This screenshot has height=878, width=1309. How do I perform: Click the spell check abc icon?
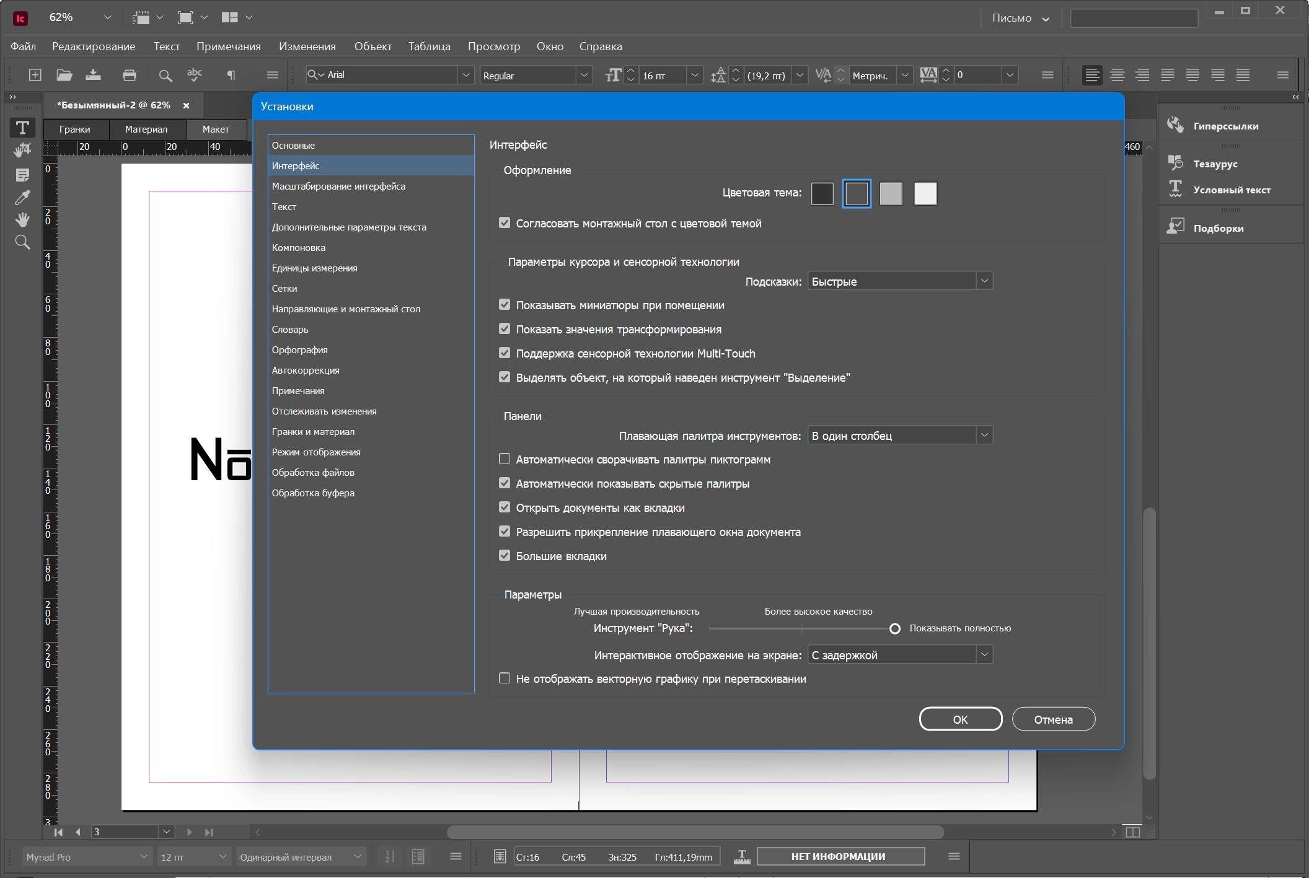tap(195, 75)
